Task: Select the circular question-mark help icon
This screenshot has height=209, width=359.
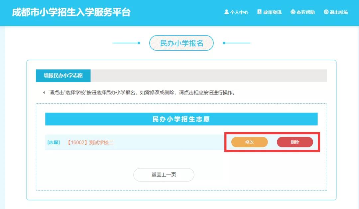Action: (293, 12)
